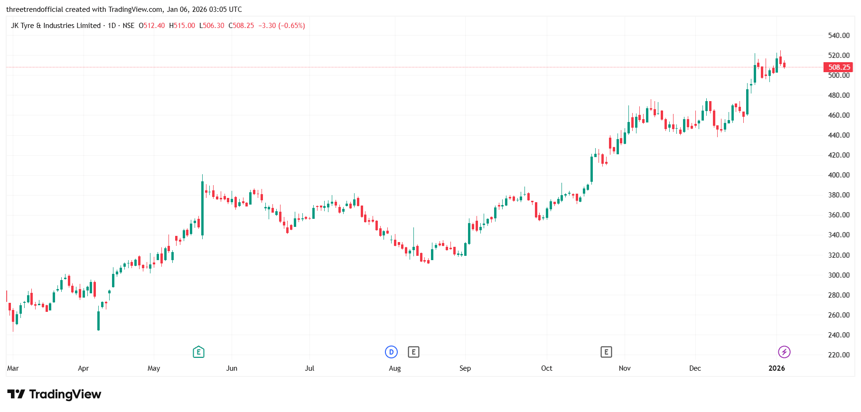Click the NSE exchange label
Viewport: 861px width, 412px height.
129,26
